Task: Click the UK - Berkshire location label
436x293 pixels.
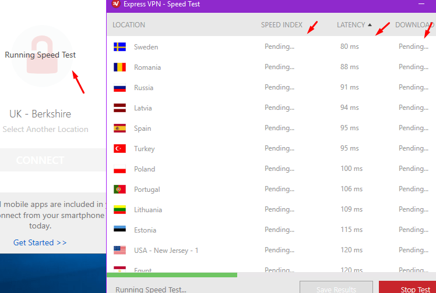Action: (40, 114)
